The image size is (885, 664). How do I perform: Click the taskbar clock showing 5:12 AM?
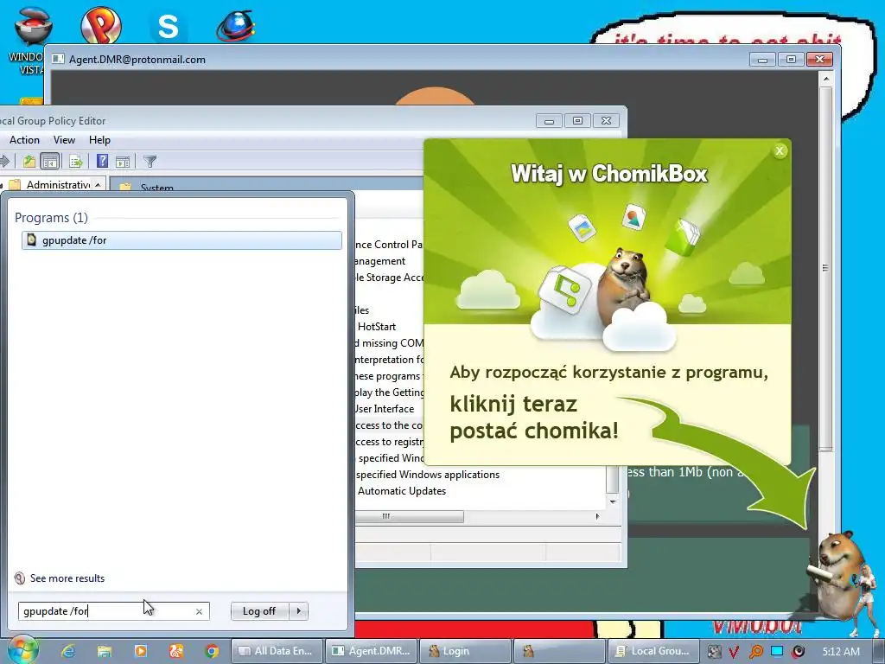coord(841,652)
